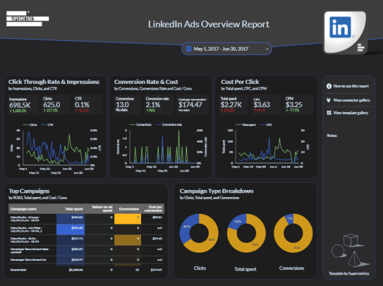Click Campaign Type Breakdown title
This screenshot has width=383, height=286.
pyautogui.click(x=216, y=191)
